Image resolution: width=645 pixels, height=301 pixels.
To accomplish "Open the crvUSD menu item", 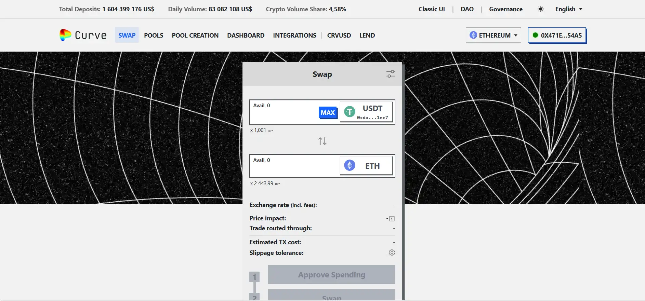I will 339,36.
